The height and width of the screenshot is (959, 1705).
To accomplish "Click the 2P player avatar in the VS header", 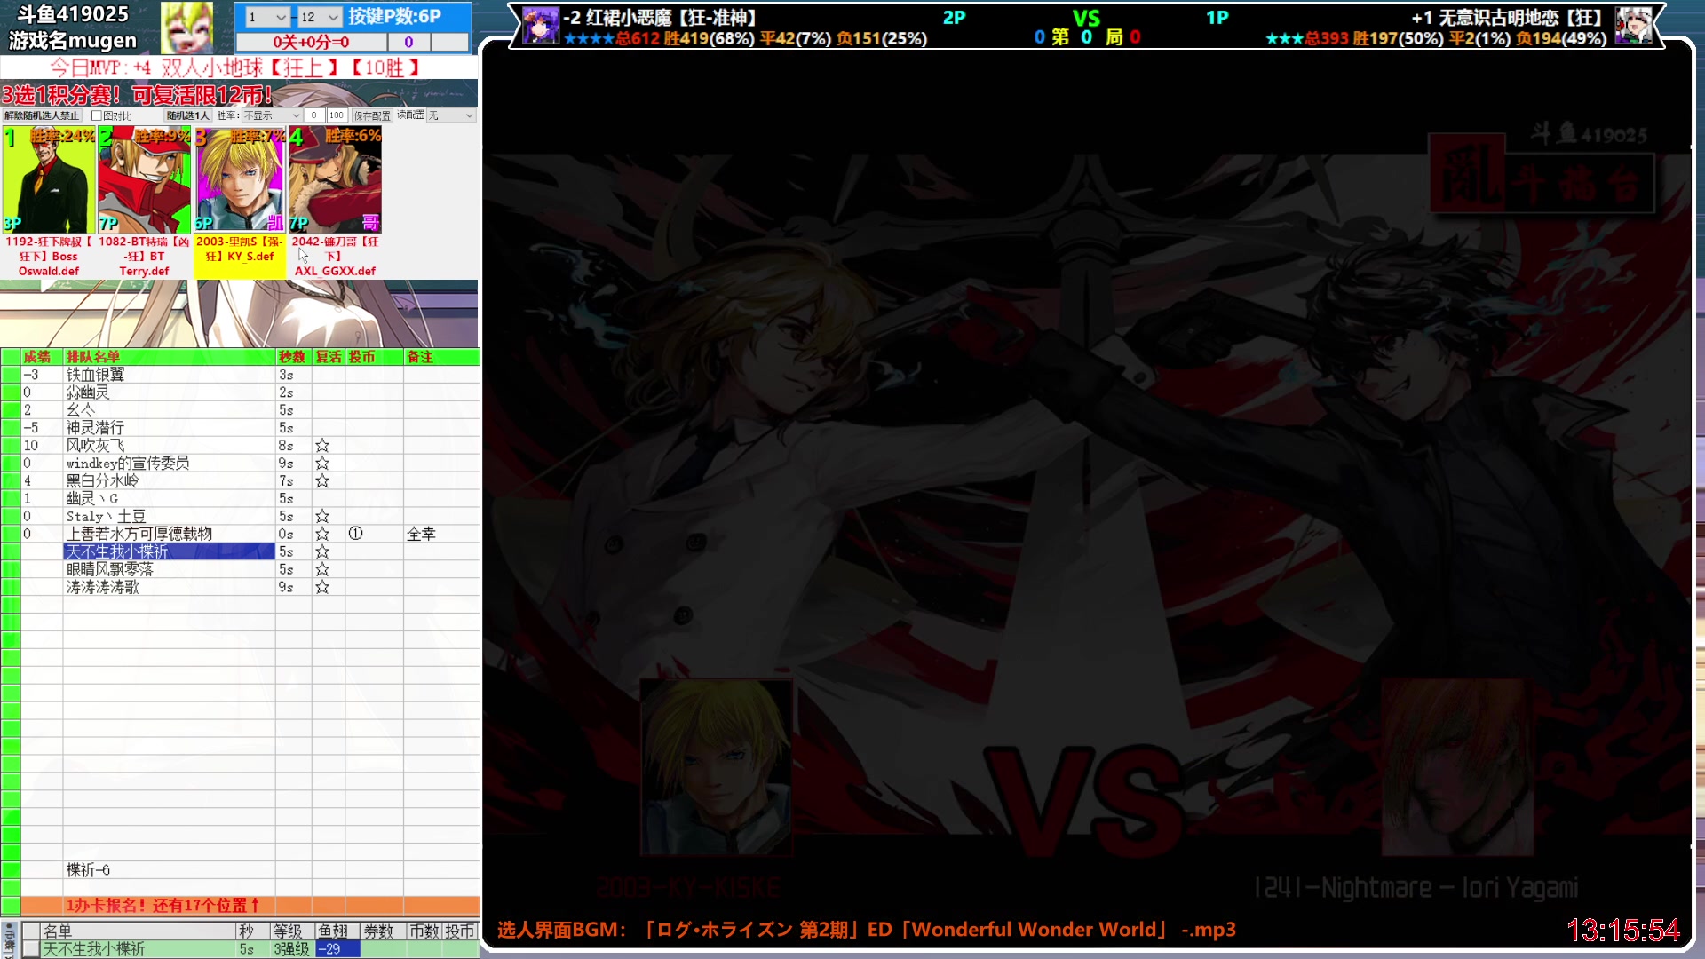I will (540, 26).
